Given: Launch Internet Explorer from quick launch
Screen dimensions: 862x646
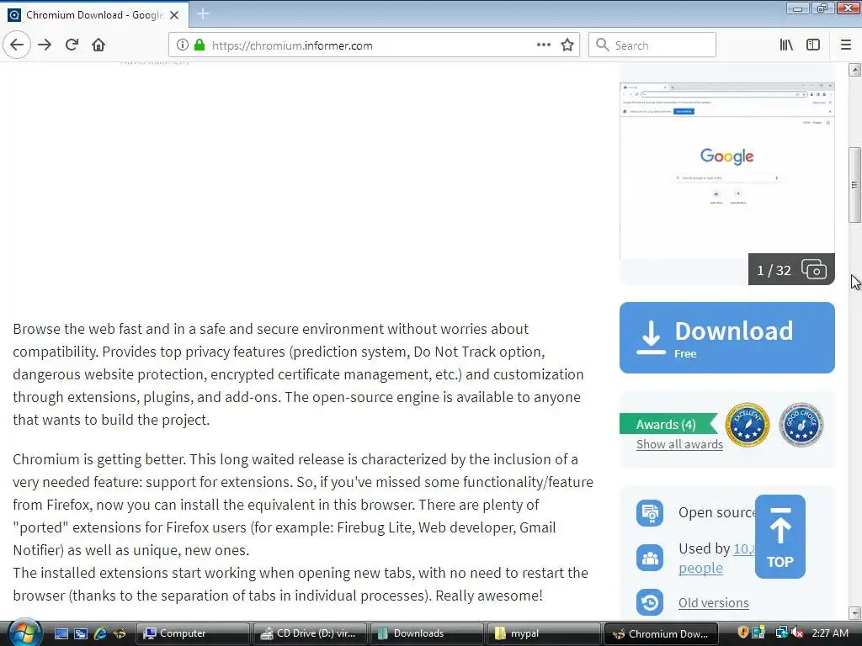Looking at the screenshot, I should 100,633.
